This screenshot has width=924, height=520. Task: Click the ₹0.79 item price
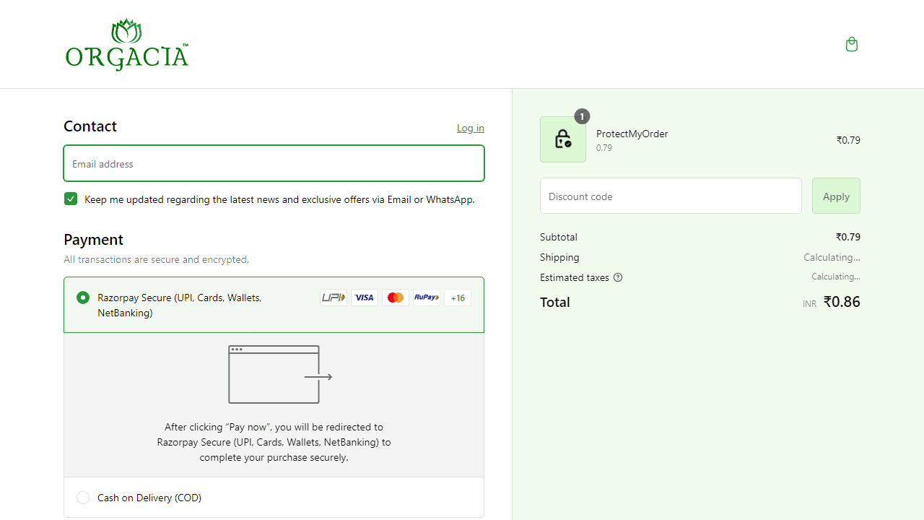848,140
